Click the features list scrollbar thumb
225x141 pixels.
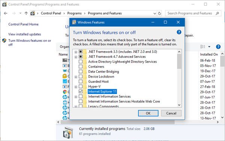point(179,62)
